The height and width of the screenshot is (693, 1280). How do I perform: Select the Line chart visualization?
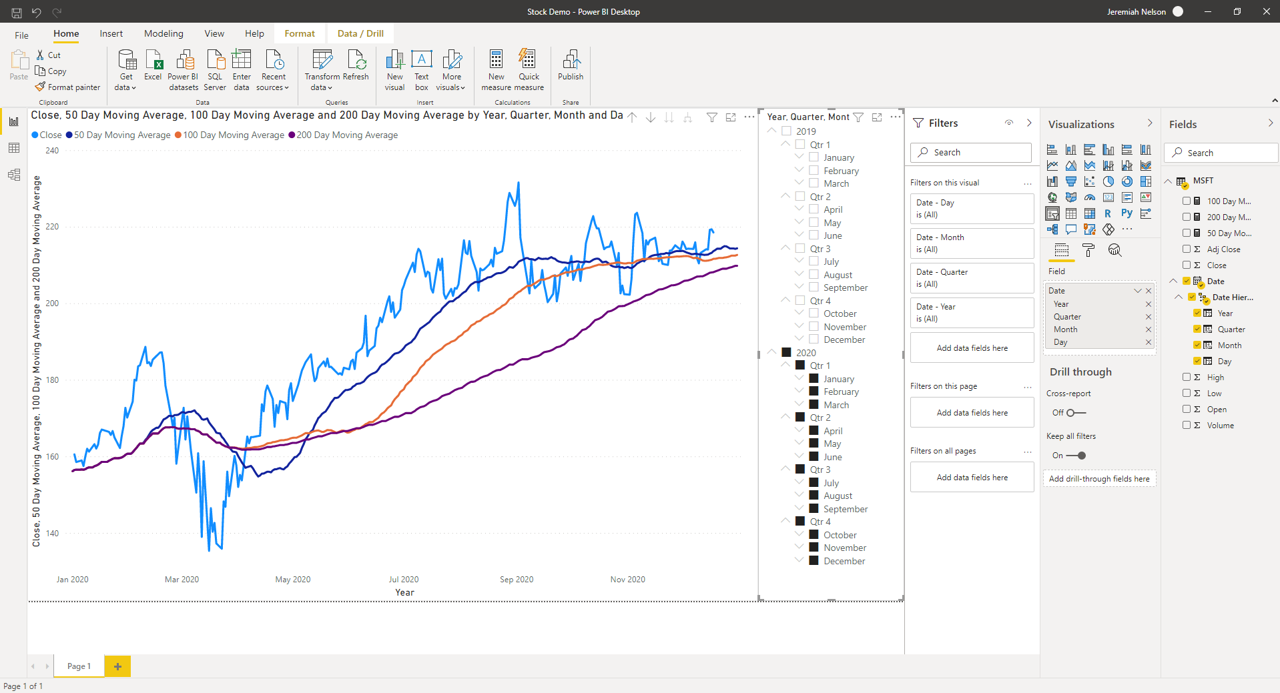coord(1052,165)
